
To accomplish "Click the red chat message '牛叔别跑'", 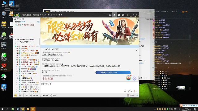I will (47, 79).
